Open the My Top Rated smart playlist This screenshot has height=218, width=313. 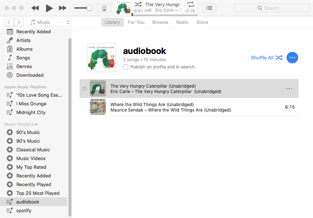34,167
